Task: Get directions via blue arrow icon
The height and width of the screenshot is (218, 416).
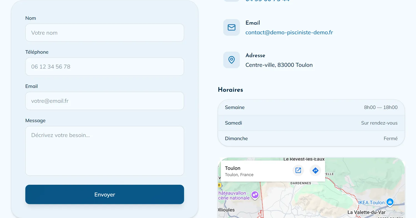Action: click(315, 170)
